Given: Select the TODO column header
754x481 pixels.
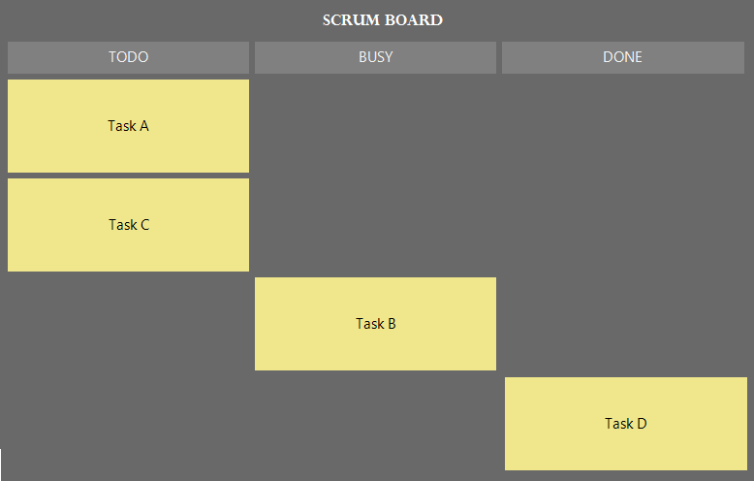Looking at the screenshot, I should tap(128, 57).
